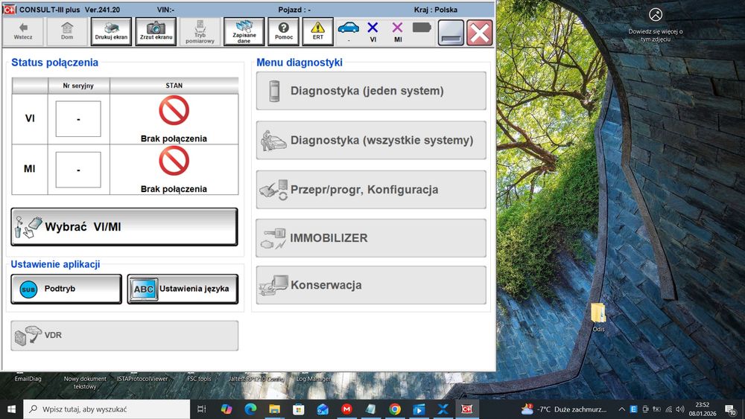Click VI no-connection prohibited icon
The height and width of the screenshot is (419, 745).
click(x=174, y=111)
